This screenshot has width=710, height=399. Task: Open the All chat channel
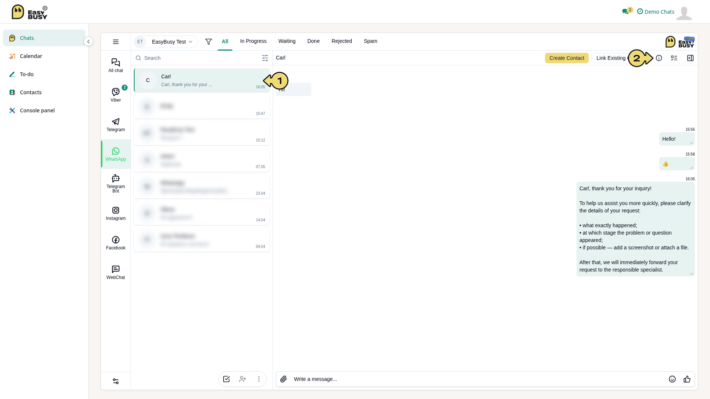tap(116, 65)
